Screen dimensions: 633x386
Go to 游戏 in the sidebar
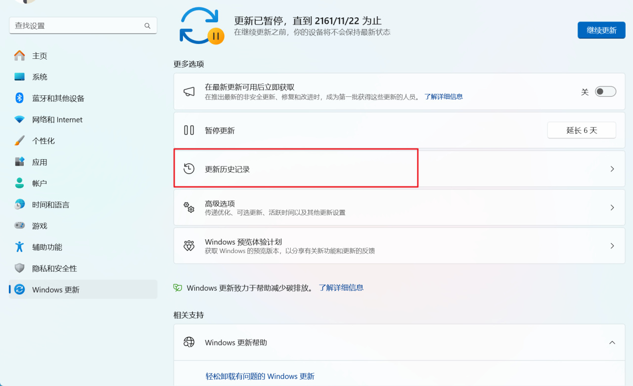(x=83, y=226)
